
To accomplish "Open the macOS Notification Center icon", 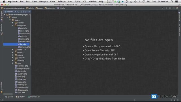I will pyautogui.click(x=176, y=1).
